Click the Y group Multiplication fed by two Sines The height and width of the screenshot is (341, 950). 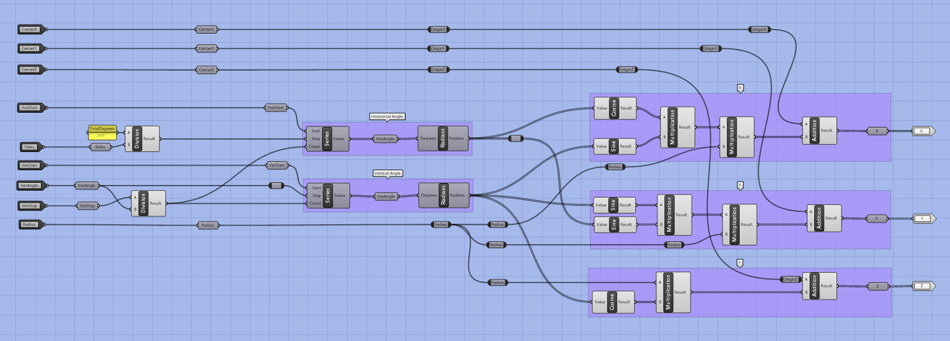pyautogui.click(x=675, y=215)
